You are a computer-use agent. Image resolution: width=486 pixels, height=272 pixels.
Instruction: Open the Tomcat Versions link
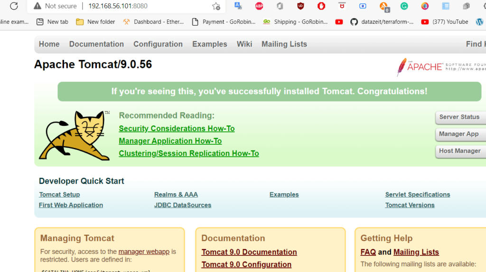click(410, 205)
